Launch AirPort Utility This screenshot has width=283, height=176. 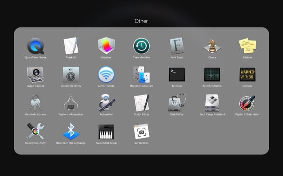106,75
